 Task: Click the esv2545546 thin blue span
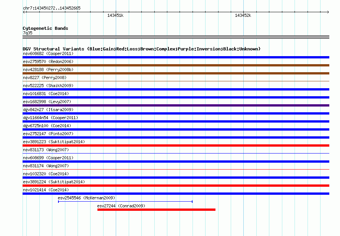tap(125, 202)
